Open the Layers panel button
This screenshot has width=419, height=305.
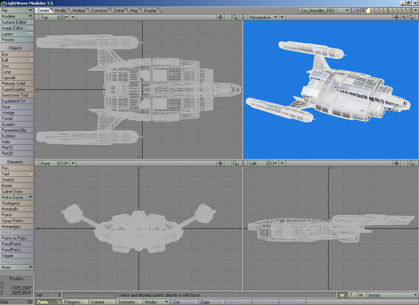coord(17,34)
